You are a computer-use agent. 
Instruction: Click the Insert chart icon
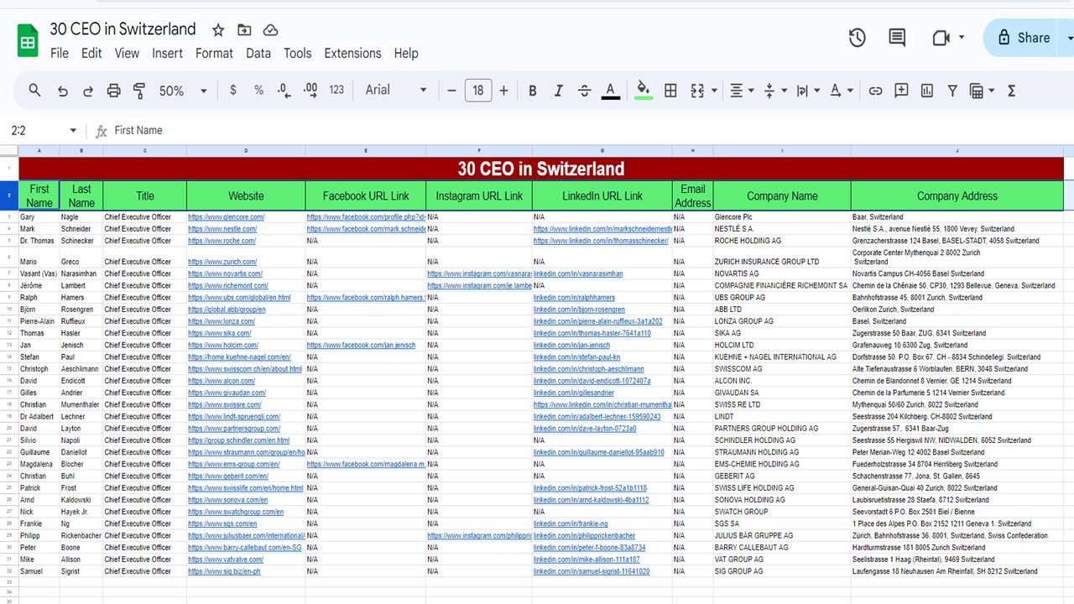[927, 91]
